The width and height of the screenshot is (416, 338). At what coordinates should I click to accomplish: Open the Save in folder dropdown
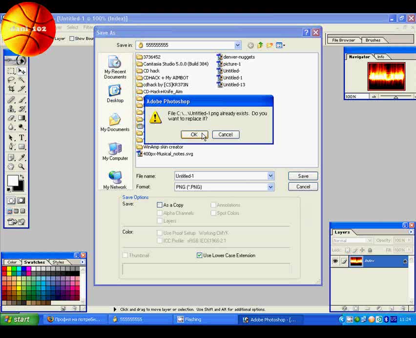click(x=237, y=45)
